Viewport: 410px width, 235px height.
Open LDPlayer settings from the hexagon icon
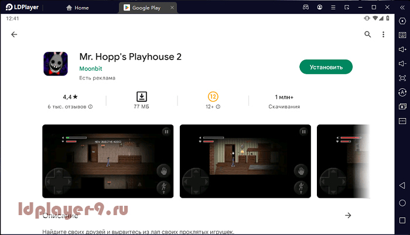[402, 21]
